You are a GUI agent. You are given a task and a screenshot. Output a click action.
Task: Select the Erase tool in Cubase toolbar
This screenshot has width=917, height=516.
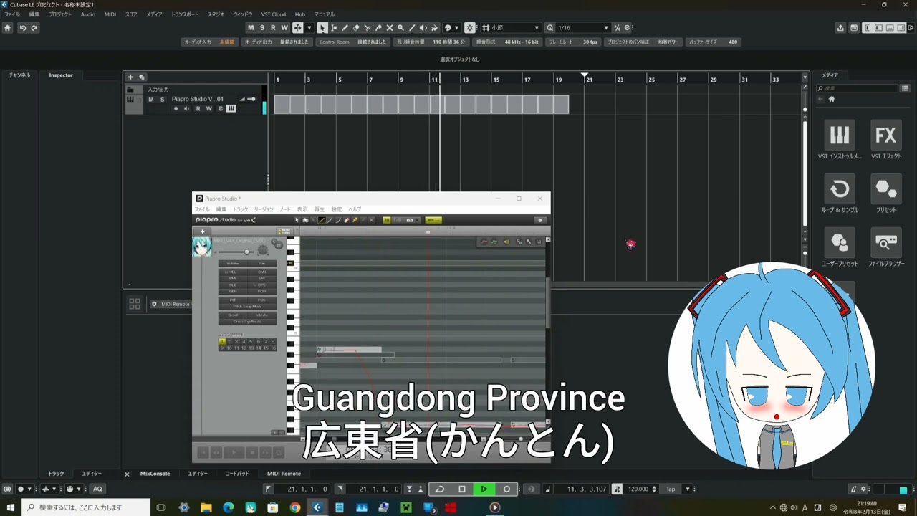click(x=356, y=28)
